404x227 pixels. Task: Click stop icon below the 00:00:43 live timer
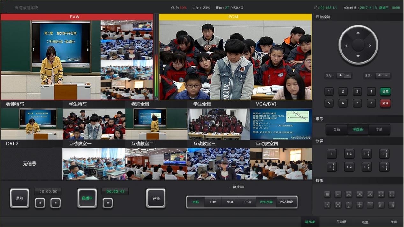click(x=107, y=202)
